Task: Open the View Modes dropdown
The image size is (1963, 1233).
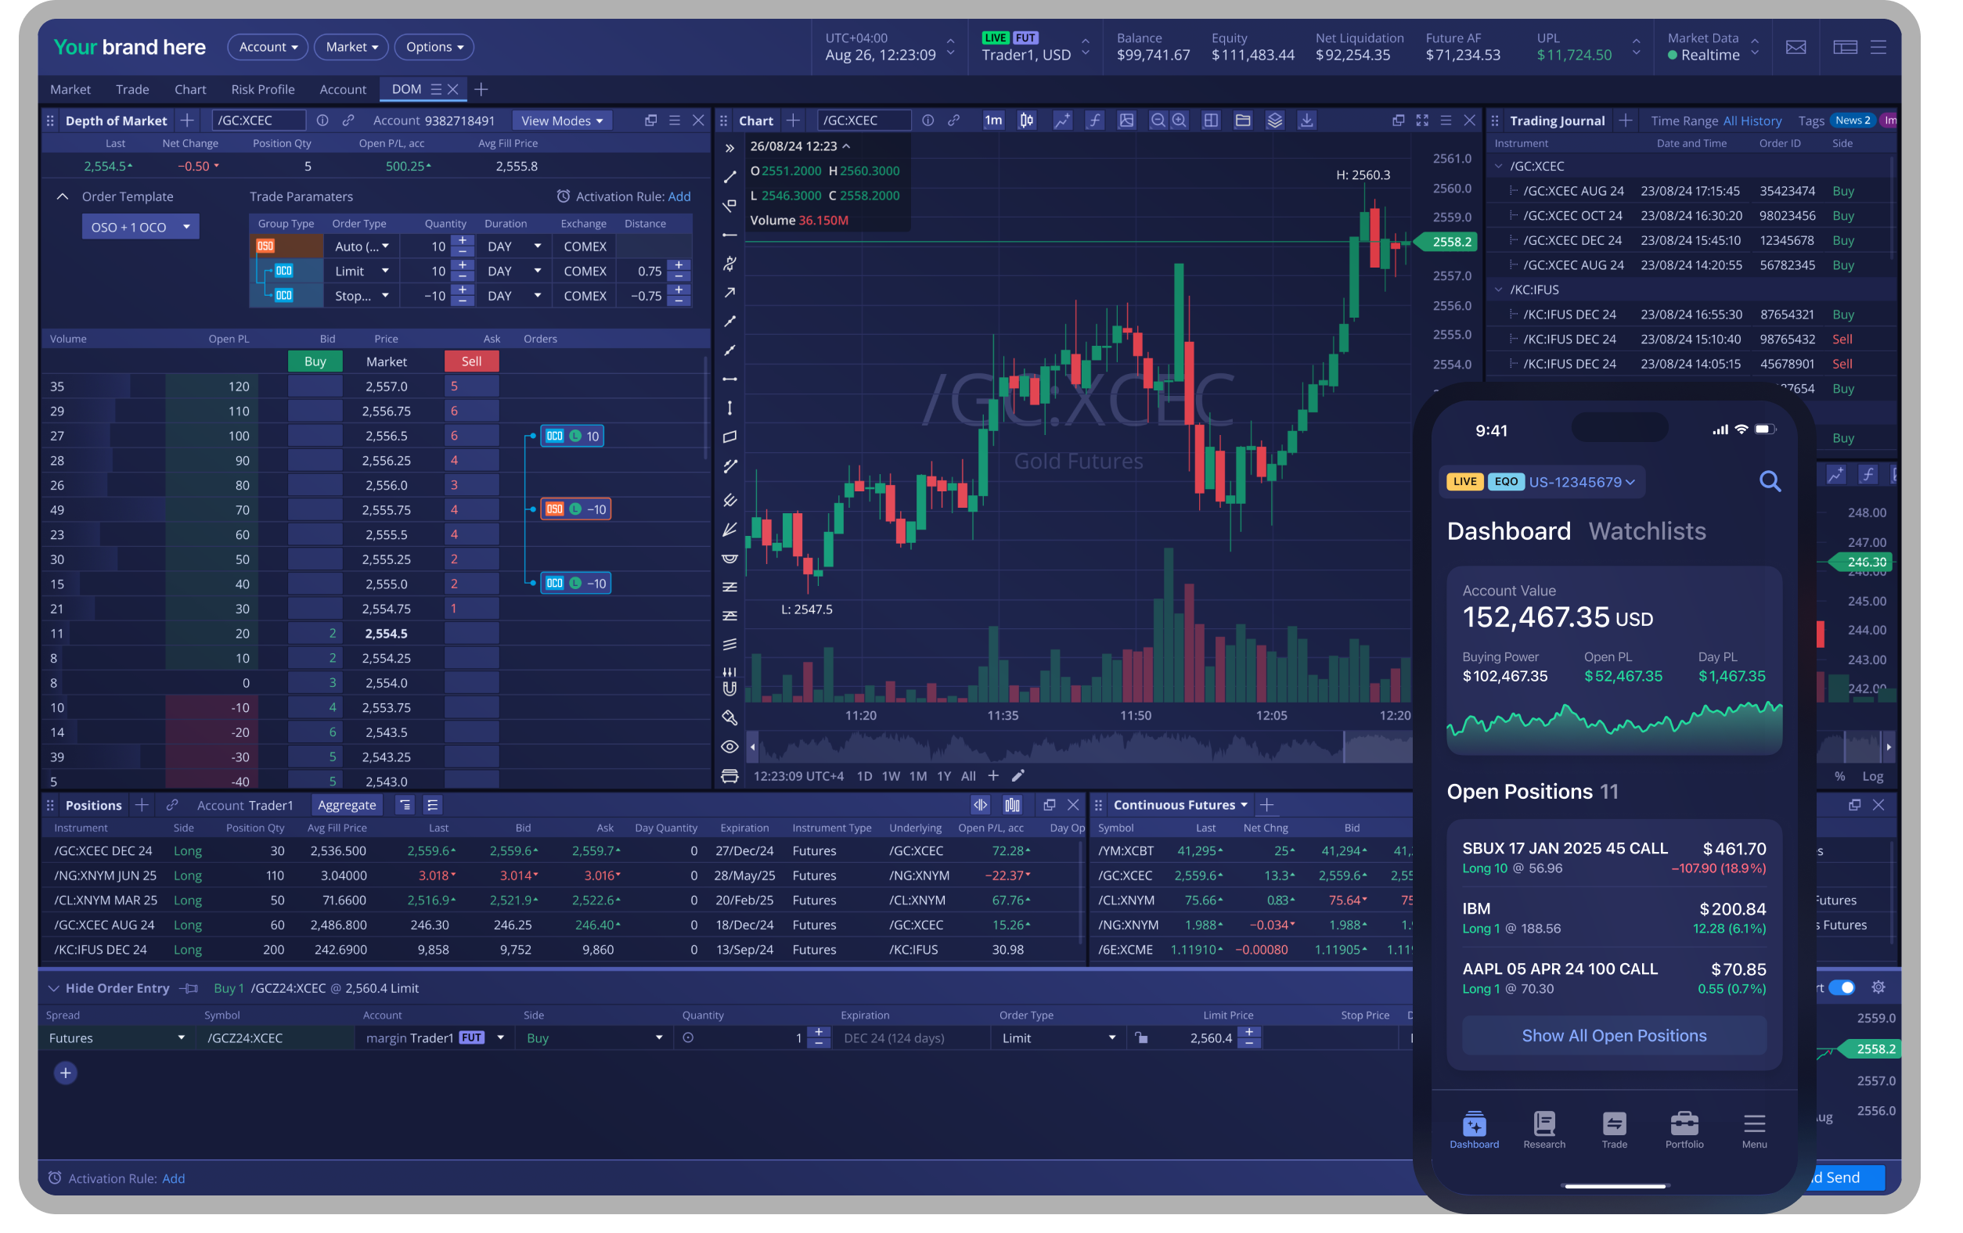Action: pyautogui.click(x=561, y=120)
